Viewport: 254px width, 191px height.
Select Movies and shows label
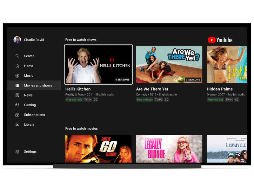(x=38, y=85)
